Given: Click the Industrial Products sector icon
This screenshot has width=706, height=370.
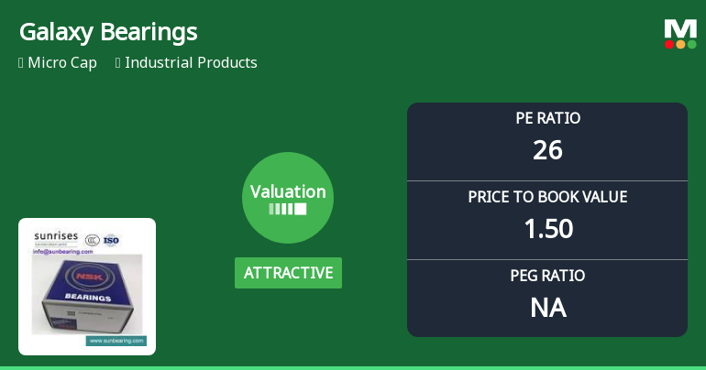Looking at the screenshot, I should [118, 63].
